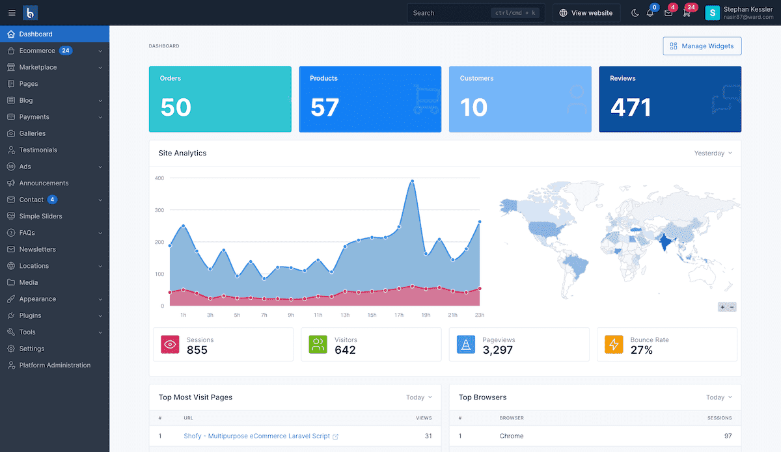The image size is (781, 452).
Task: Click the Bounce Rate lightning icon
Action: (x=614, y=345)
